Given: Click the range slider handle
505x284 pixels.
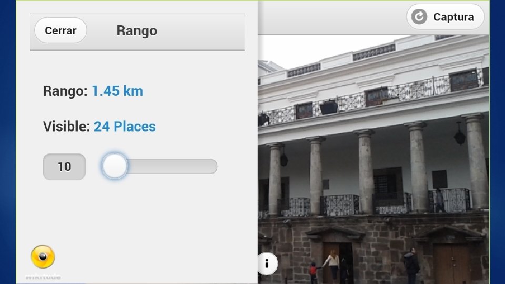Looking at the screenshot, I should tap(115, 166).
